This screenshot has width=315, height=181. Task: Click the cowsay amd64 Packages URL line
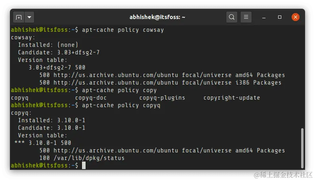162,75
